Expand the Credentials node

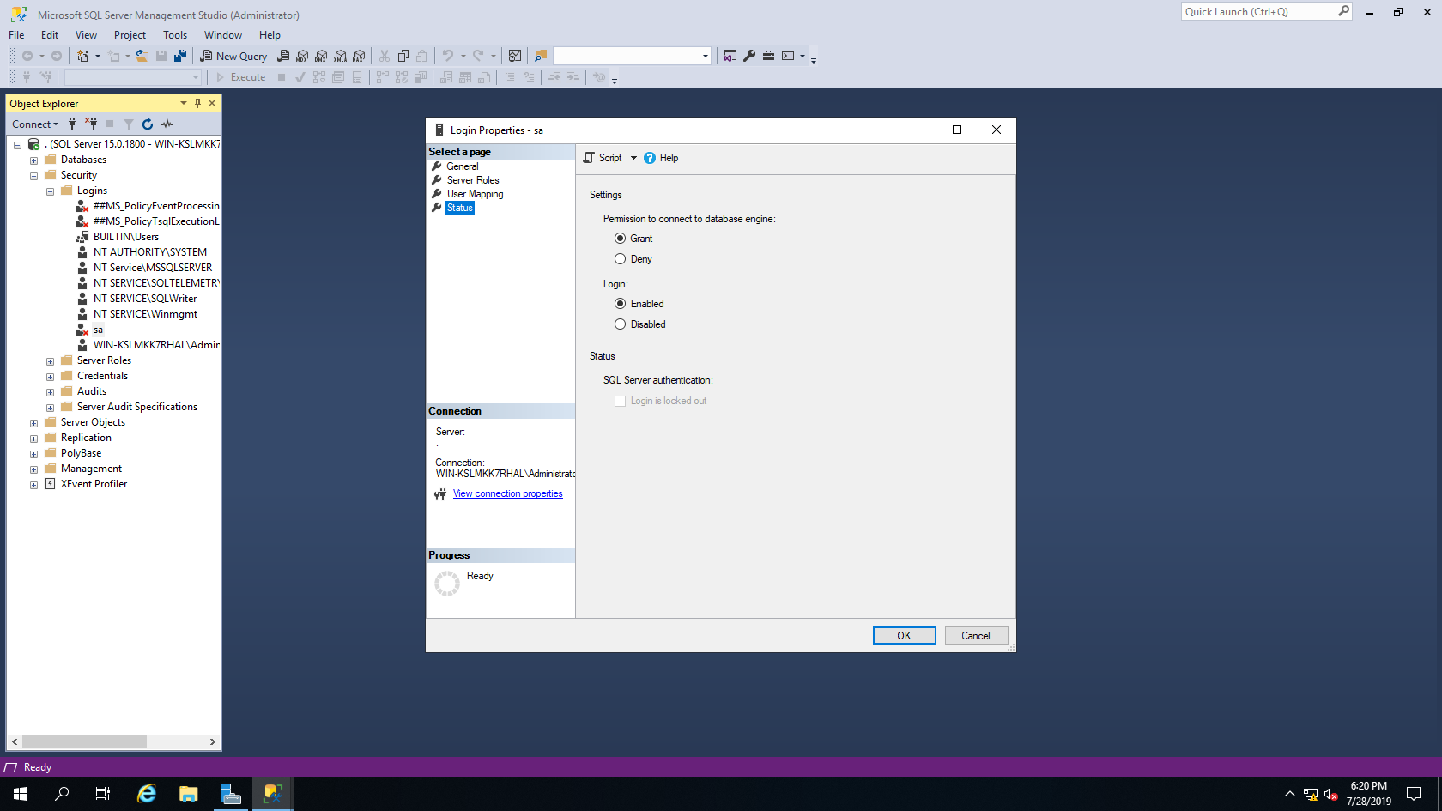50,377
